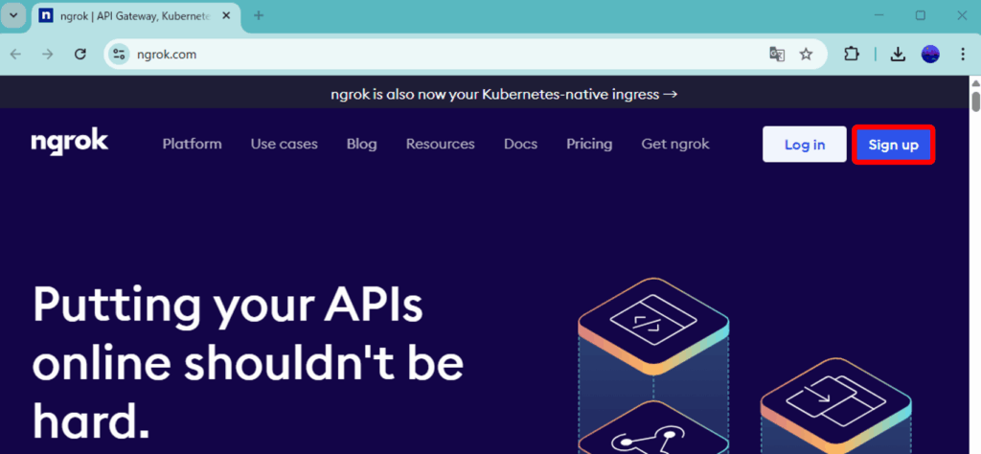Open the Chrome three-dot menu
This screenshot has height=454, width=981.
tap(963, 55)
